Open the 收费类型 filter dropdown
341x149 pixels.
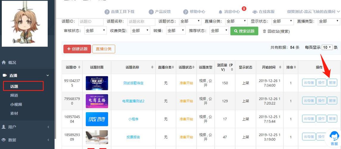pos(140,31)
